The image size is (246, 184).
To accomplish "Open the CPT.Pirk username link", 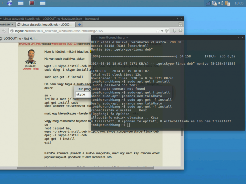I will pyautogui.click(x=31, y=63).
